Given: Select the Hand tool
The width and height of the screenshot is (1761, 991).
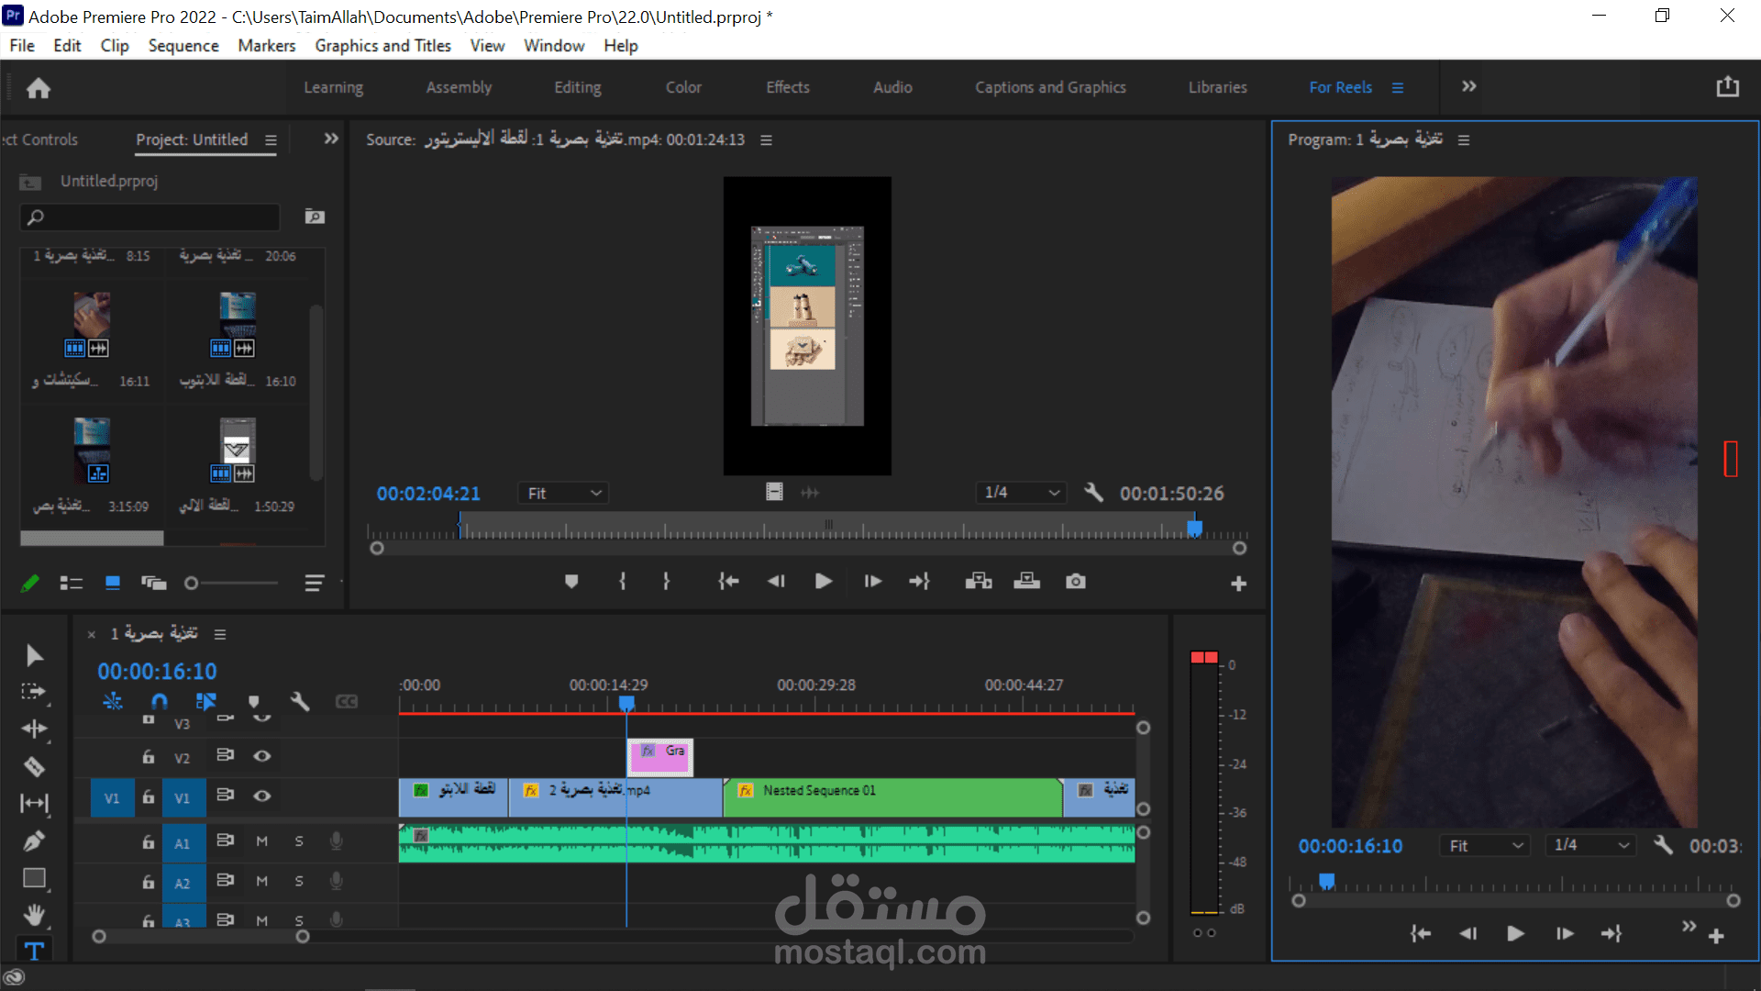Looking at the screenshot, I should [x=34, y=915].
